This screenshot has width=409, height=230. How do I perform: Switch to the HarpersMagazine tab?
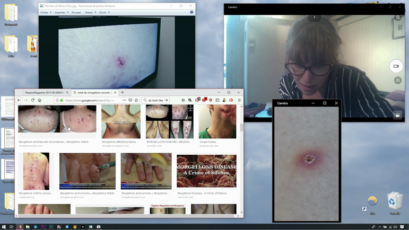43,93
